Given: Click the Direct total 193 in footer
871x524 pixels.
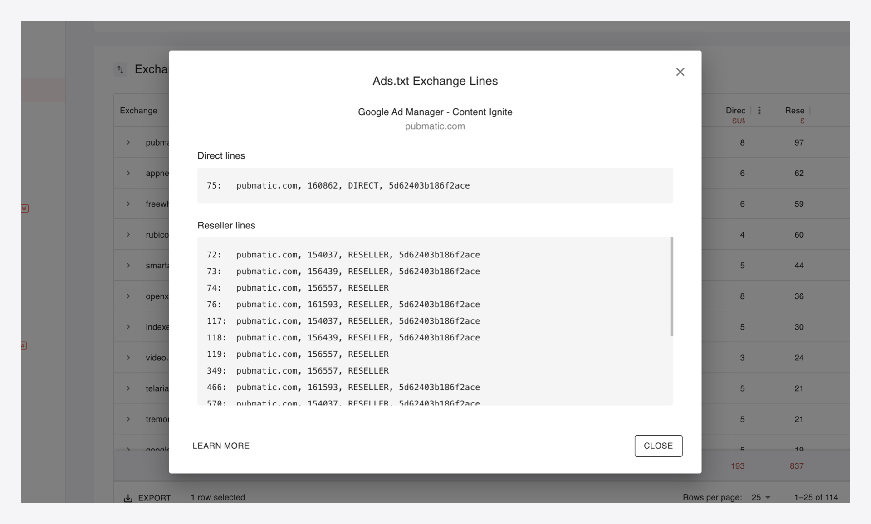Looking at the screenshot, I should [738, 466].
